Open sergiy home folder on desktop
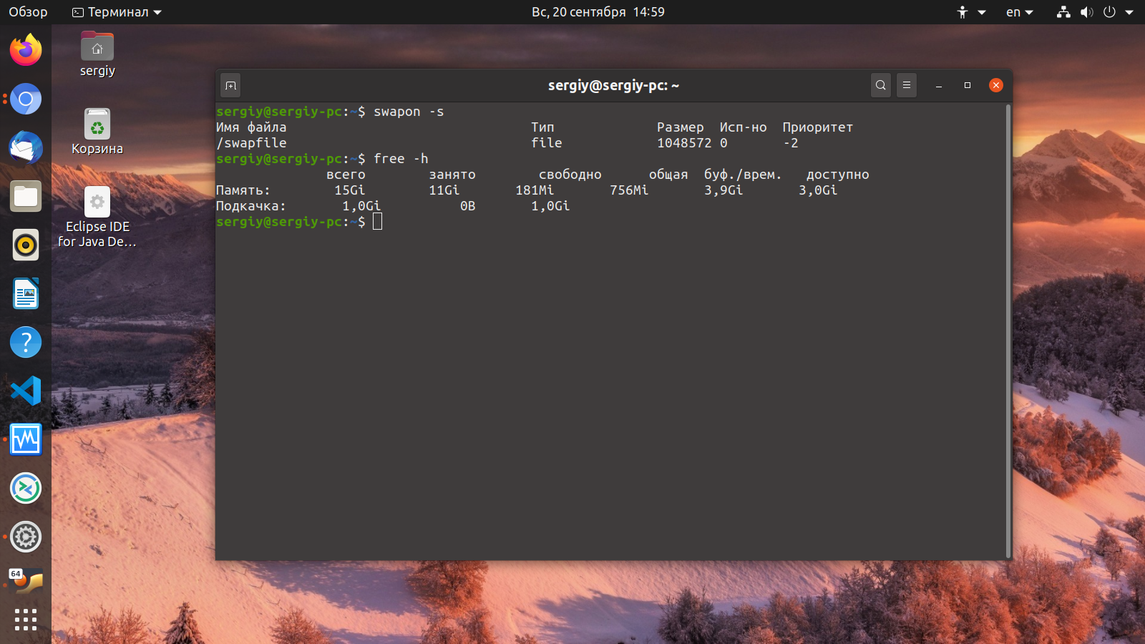 (x=97, y=54)
